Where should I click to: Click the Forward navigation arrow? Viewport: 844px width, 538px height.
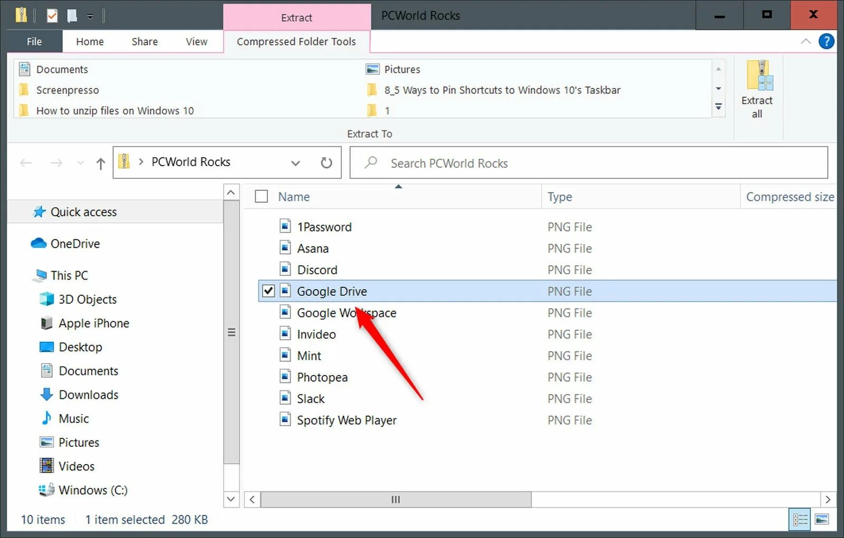pyautogui.click(x=56, y=163)
